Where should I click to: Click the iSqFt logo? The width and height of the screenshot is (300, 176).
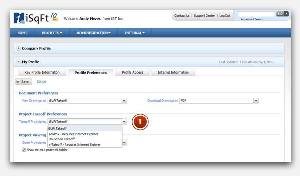coord(31,18)
